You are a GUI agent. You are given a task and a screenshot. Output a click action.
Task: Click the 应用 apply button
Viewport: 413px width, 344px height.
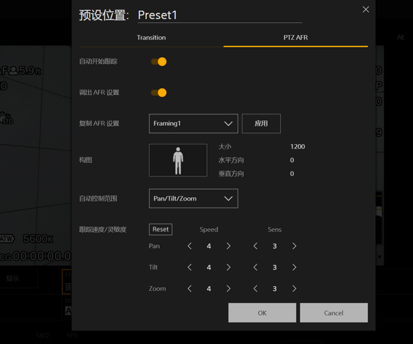(x=261, y=124)
